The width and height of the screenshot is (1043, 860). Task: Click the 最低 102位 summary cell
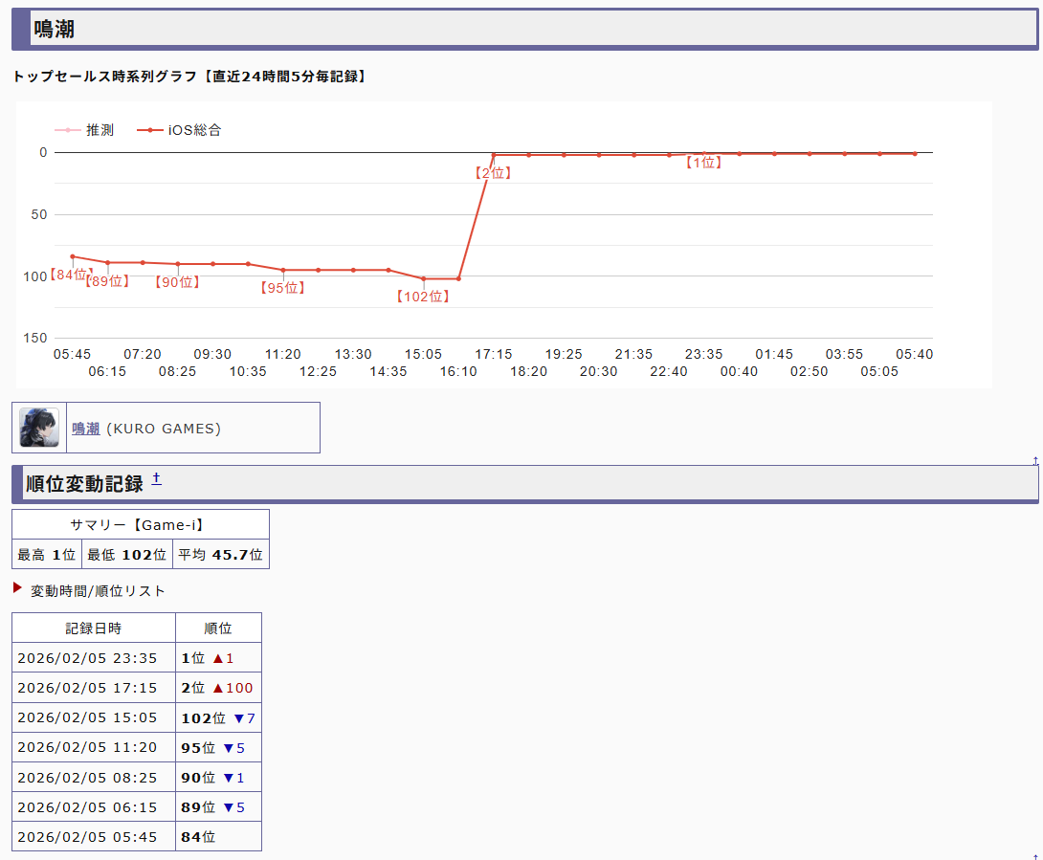[127, 554]
